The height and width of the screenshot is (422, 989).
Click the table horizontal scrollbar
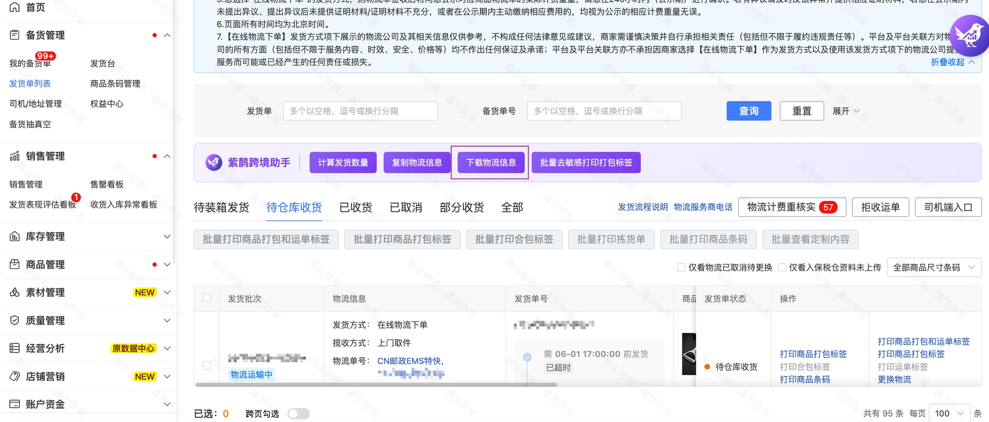376,384
